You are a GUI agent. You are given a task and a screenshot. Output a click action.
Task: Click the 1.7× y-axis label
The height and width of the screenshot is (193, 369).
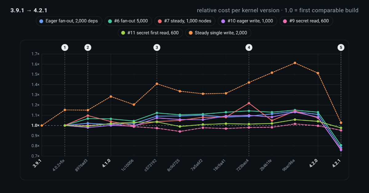[x=35, y=54]
